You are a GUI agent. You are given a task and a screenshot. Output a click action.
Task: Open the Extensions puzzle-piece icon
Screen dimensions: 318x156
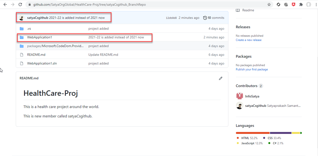(301, 4)
